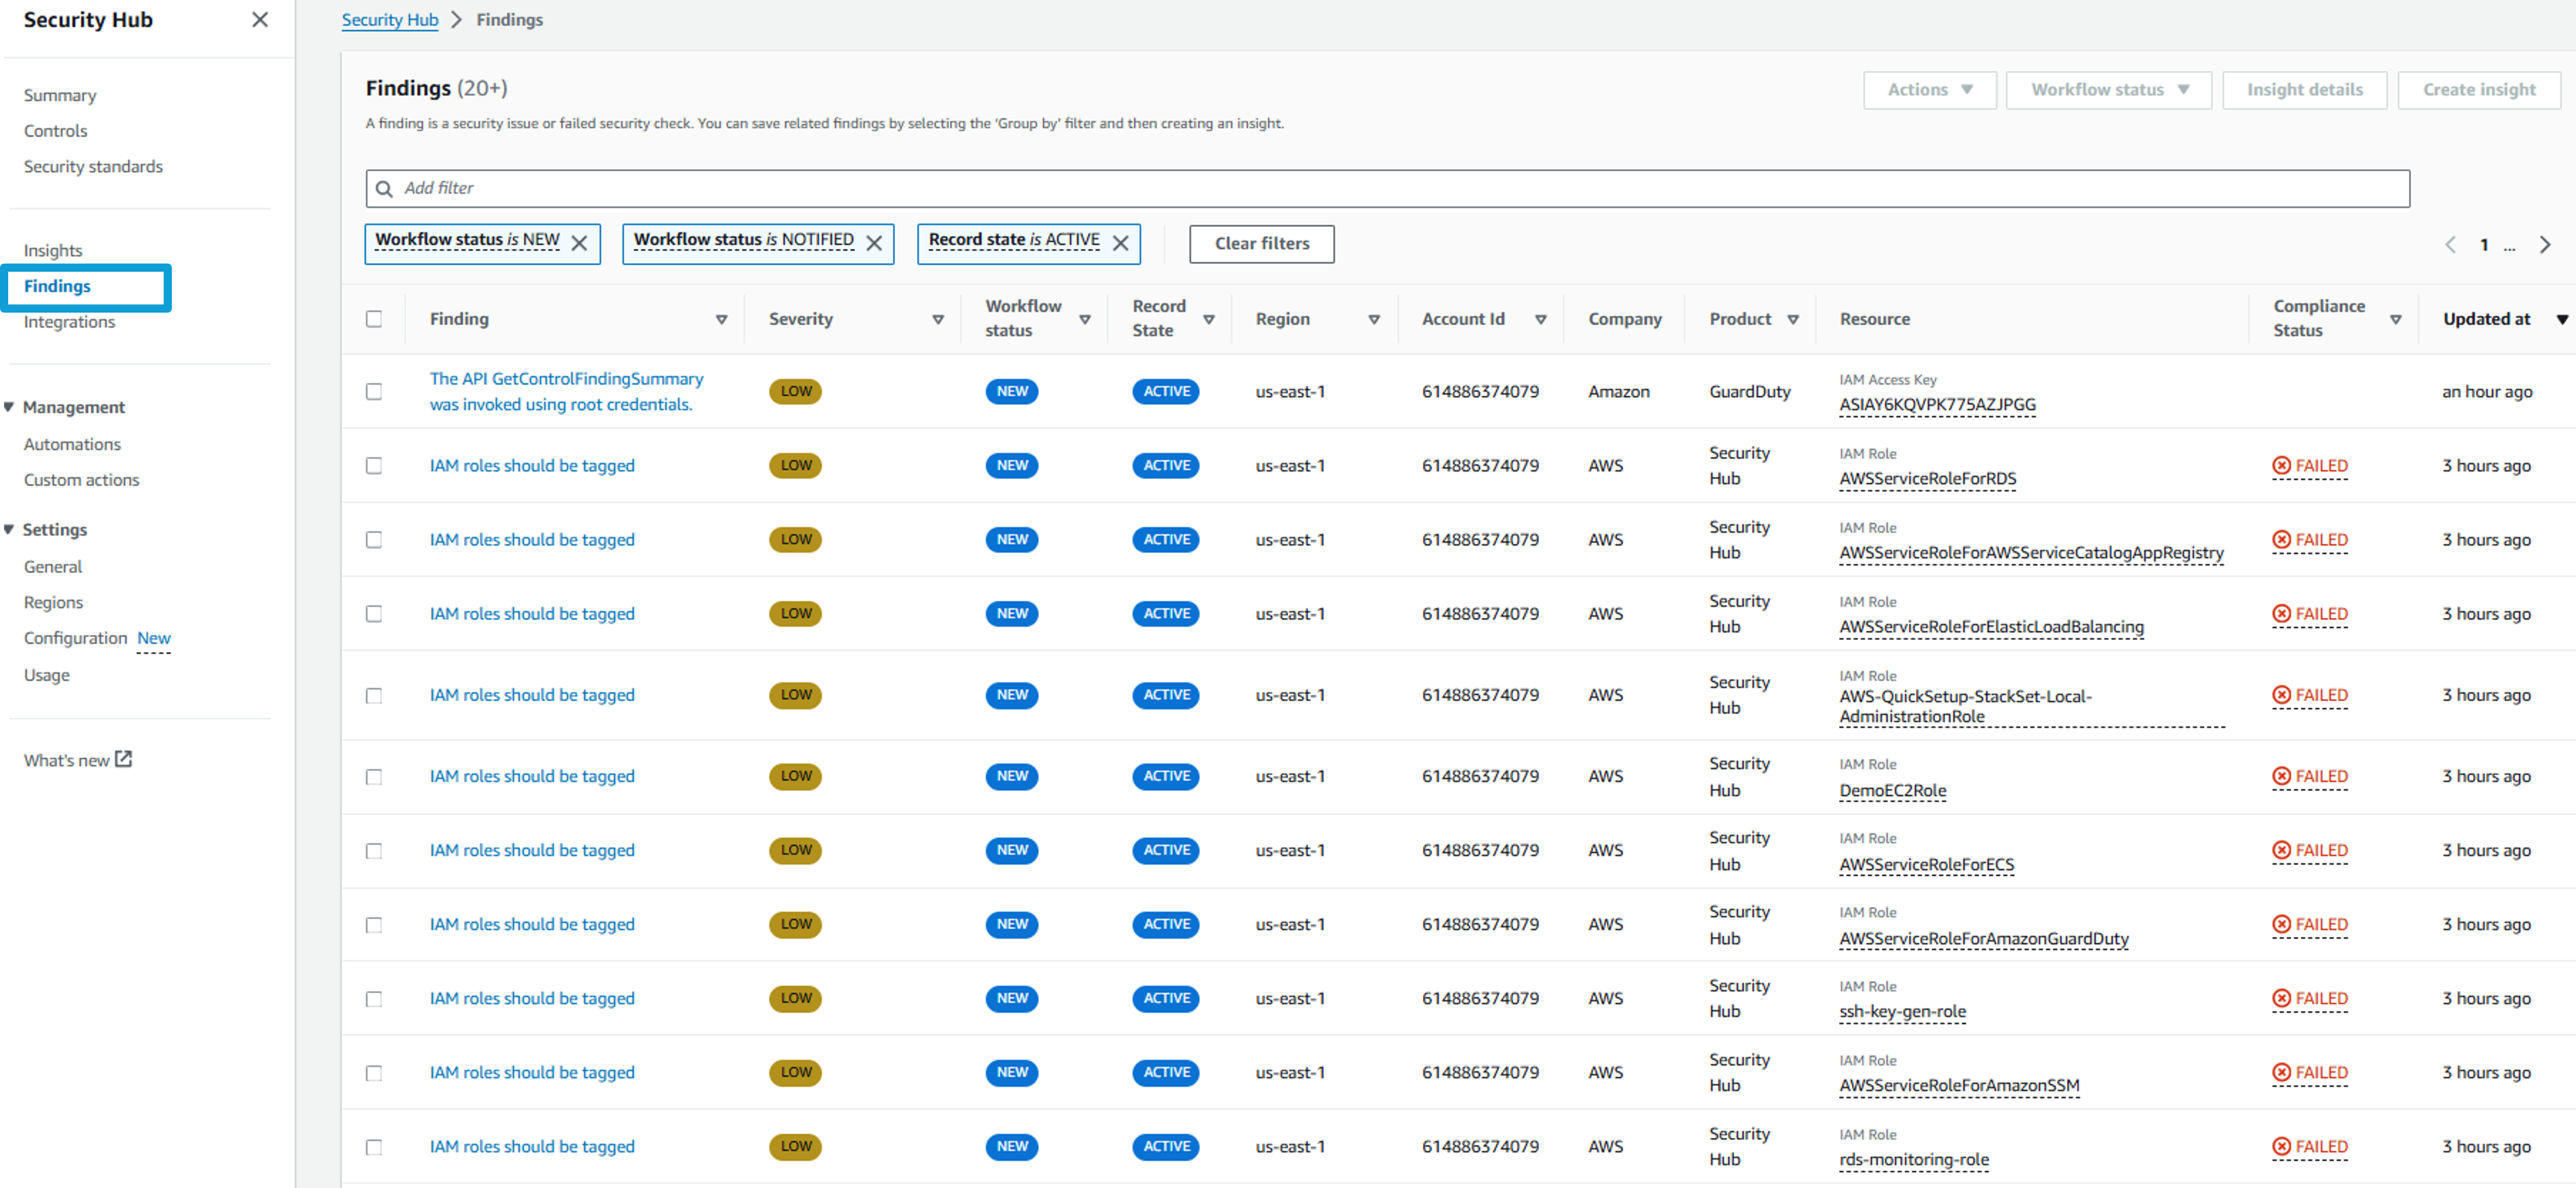Viewport: 2576px width, 1188px height.
Task: Check the AWS-QuickSetup-StackSet-Local-AdministrationRole row
Action: 374,695
